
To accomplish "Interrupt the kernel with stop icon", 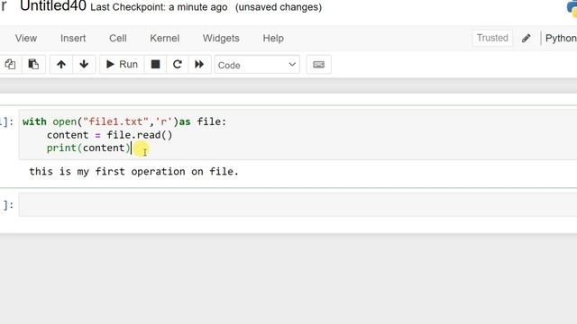I will [155, 64].
